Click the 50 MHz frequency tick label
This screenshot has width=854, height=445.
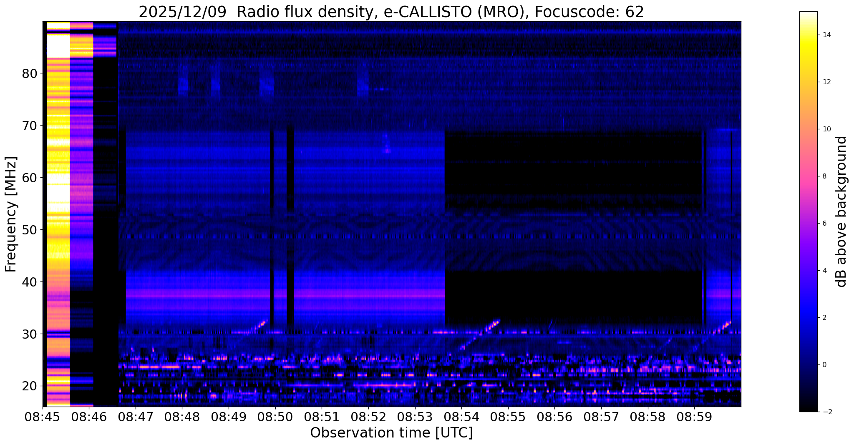pos(30,230)
